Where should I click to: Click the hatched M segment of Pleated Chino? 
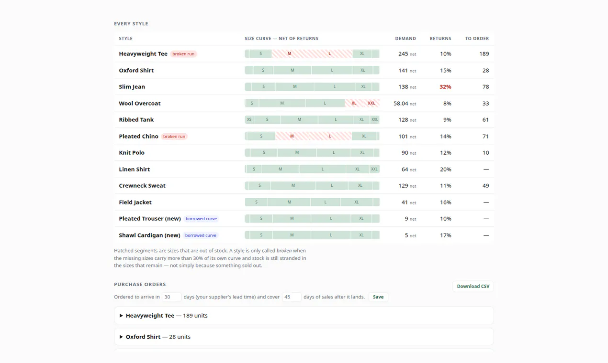point(292,136)
